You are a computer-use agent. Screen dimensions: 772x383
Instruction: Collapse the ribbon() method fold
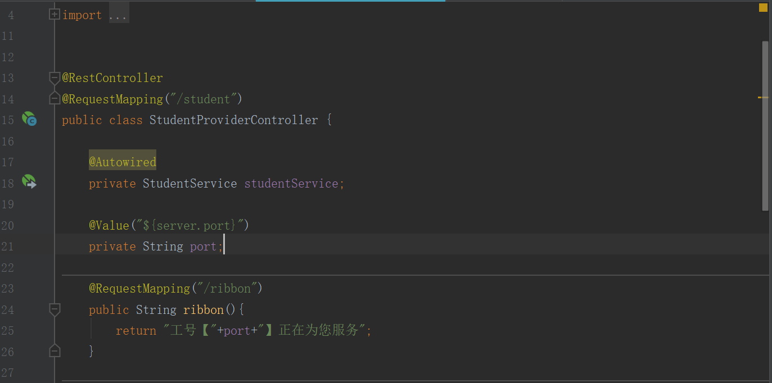[x=55, y=309]
